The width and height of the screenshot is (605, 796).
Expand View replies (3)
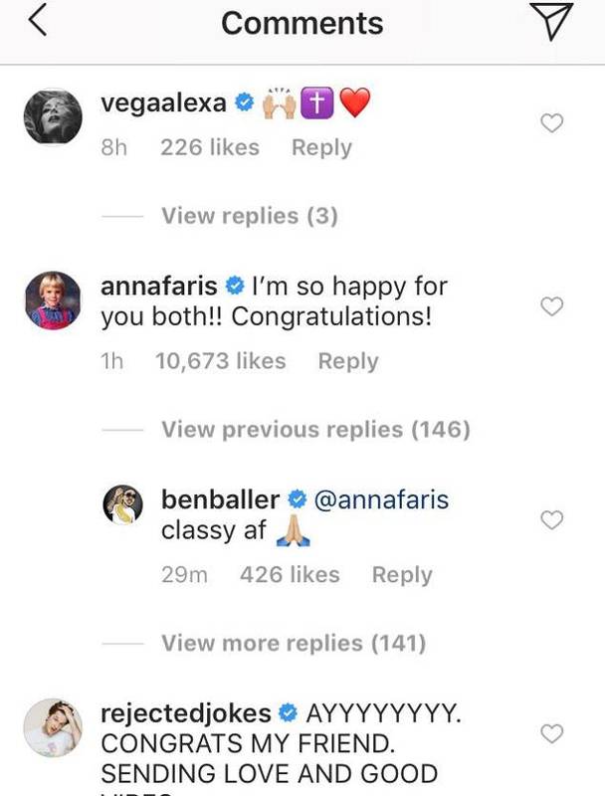[249, 216]
